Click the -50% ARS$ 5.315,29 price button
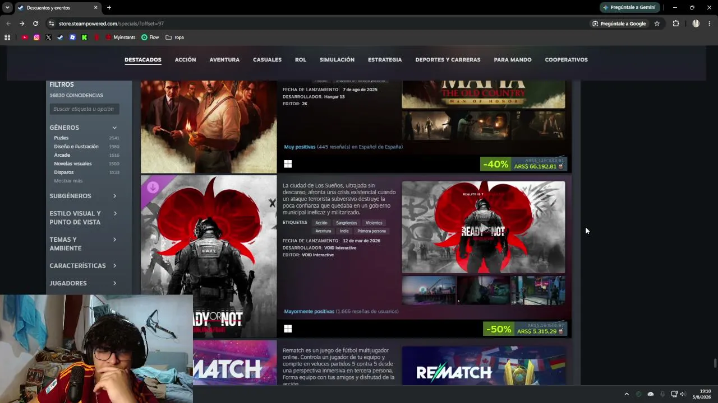Viewport: 718px width, 403px height. [525, 329]
